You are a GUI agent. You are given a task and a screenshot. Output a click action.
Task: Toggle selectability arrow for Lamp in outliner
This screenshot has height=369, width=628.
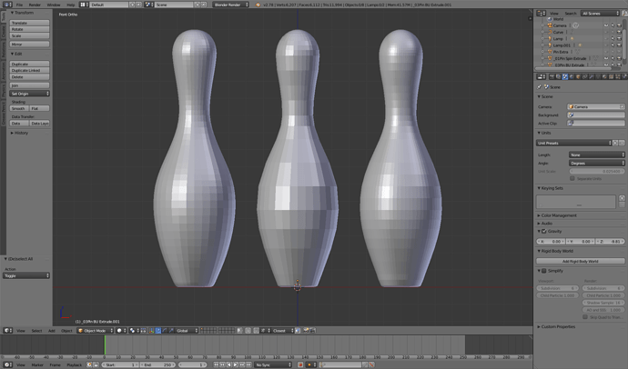pyautogui.click(x=613, y=39)
